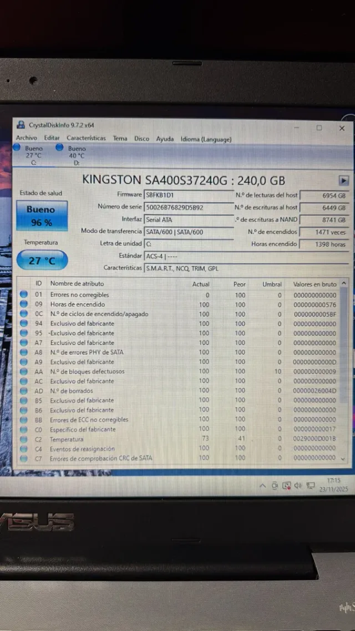Click raw value 0029000D001B of Temperatura
This screenshot has width=355, height=631.
[x=315, y=439]
